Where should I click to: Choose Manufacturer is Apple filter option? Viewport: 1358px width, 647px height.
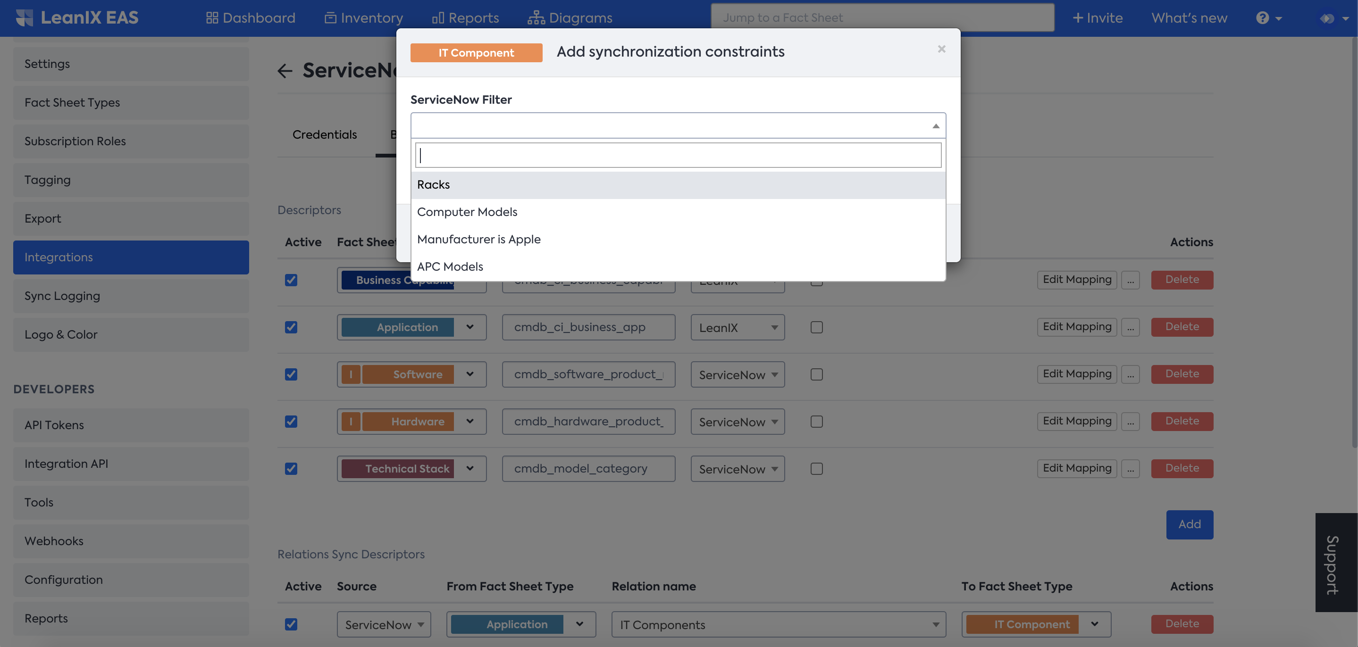678,240
